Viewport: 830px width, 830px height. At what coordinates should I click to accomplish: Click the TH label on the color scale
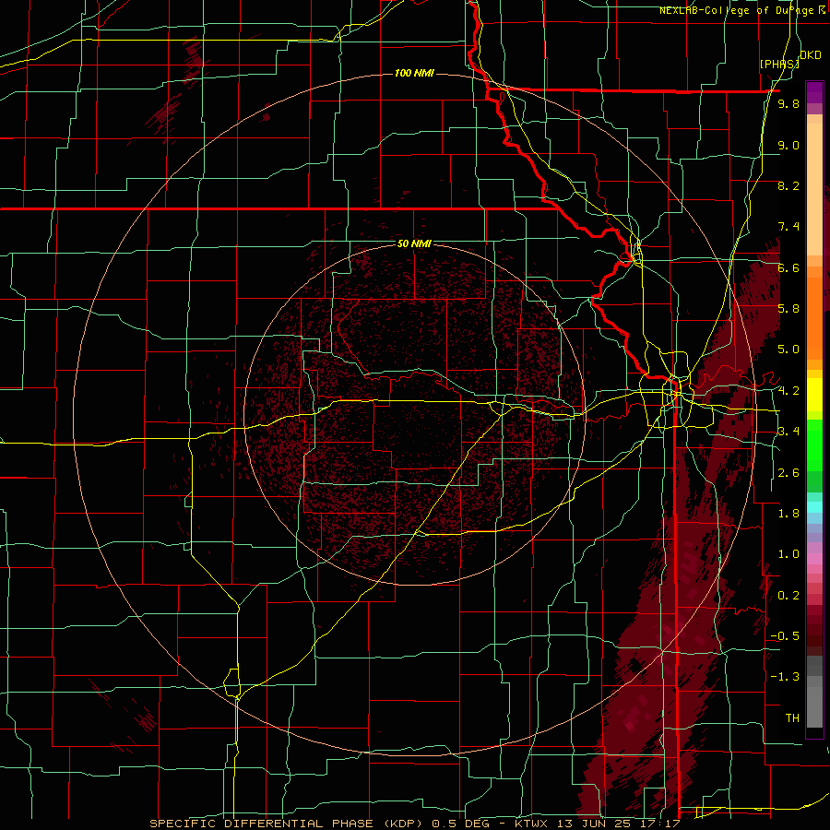pyautogui.click(x=792, y=718)
